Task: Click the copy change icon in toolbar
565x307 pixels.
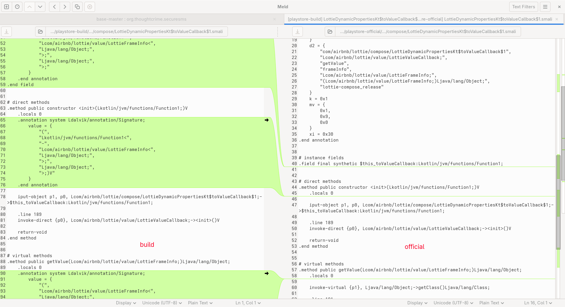Action: pos(77,7)
